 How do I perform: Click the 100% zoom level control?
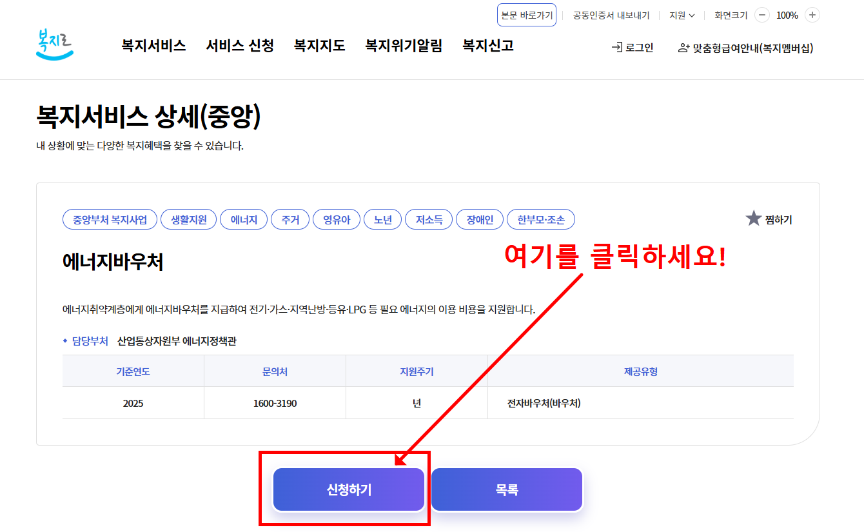coord(787,15)
